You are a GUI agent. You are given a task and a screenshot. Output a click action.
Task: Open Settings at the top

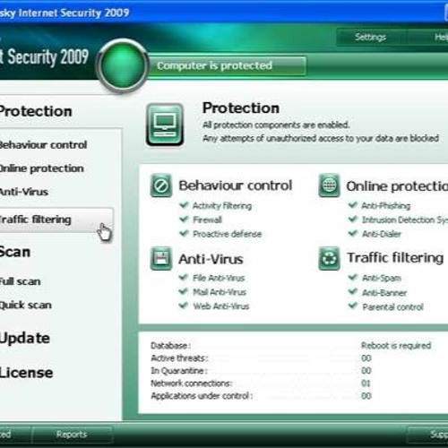371,38
